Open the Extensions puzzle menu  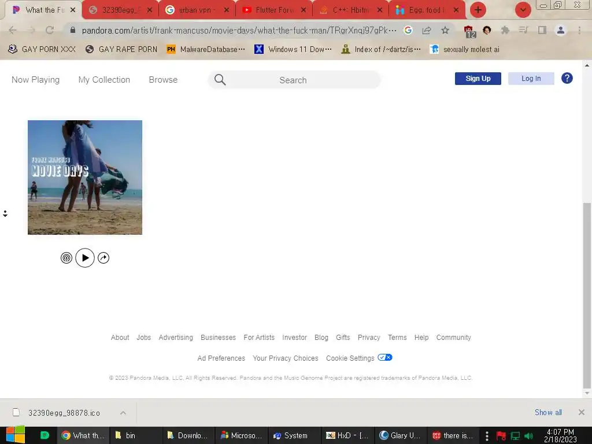coord(505,30)
